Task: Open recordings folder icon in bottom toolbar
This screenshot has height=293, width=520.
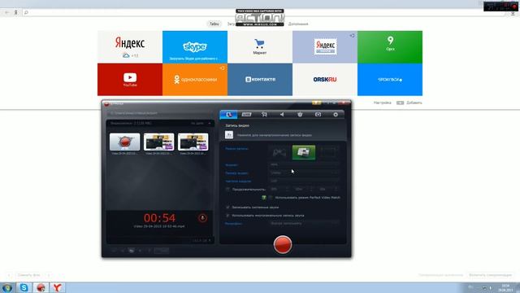Action: (x=132, y=251)
